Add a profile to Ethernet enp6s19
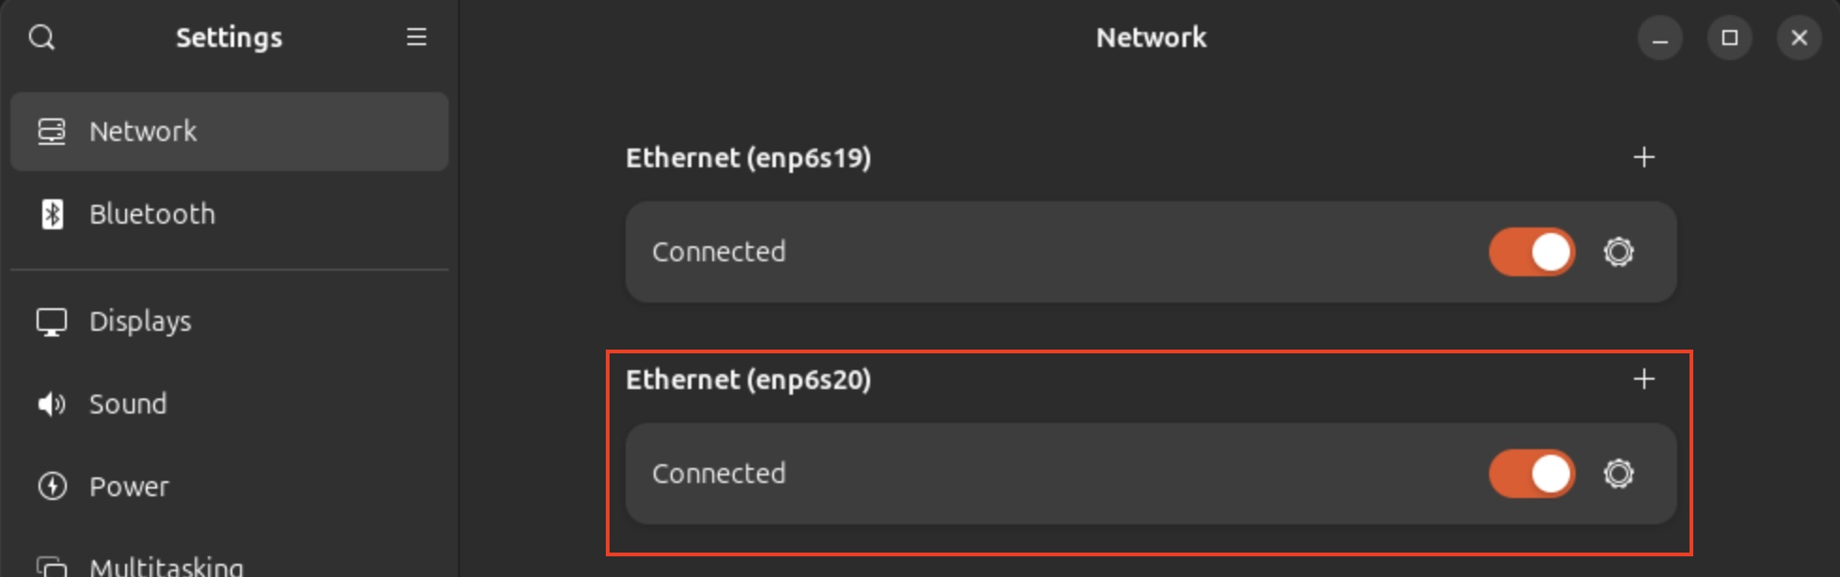This screenshot has width=1840, height=577. [x=1643, y=158]
